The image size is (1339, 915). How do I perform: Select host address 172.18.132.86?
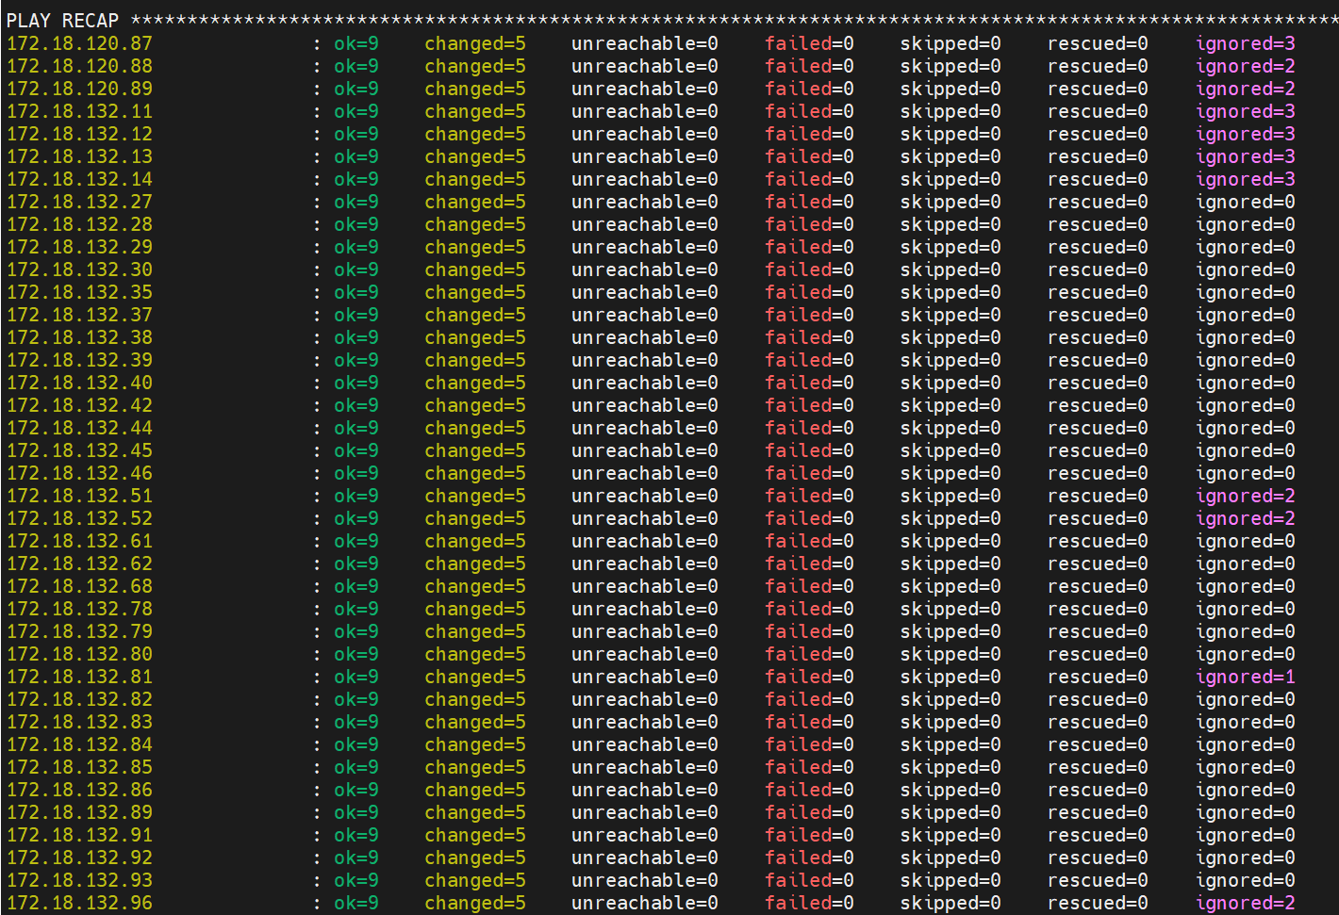click(79, 790)
